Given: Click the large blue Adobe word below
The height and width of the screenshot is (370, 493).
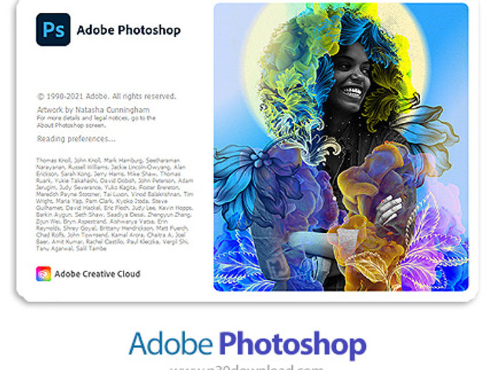Looking at the screenshot, I should pyautogui.click(x=171, y=344).
